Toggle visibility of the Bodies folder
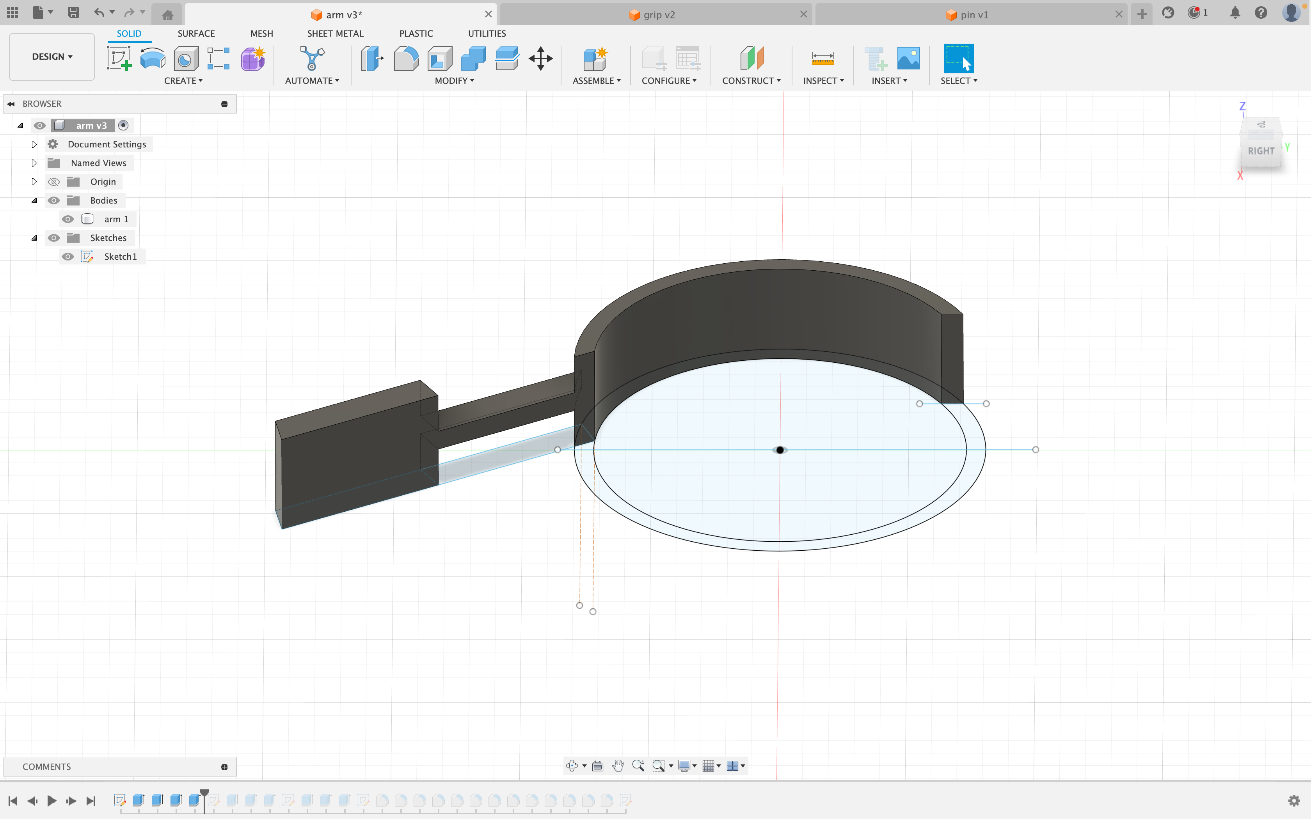1311x819 pixels. (53, 200)
